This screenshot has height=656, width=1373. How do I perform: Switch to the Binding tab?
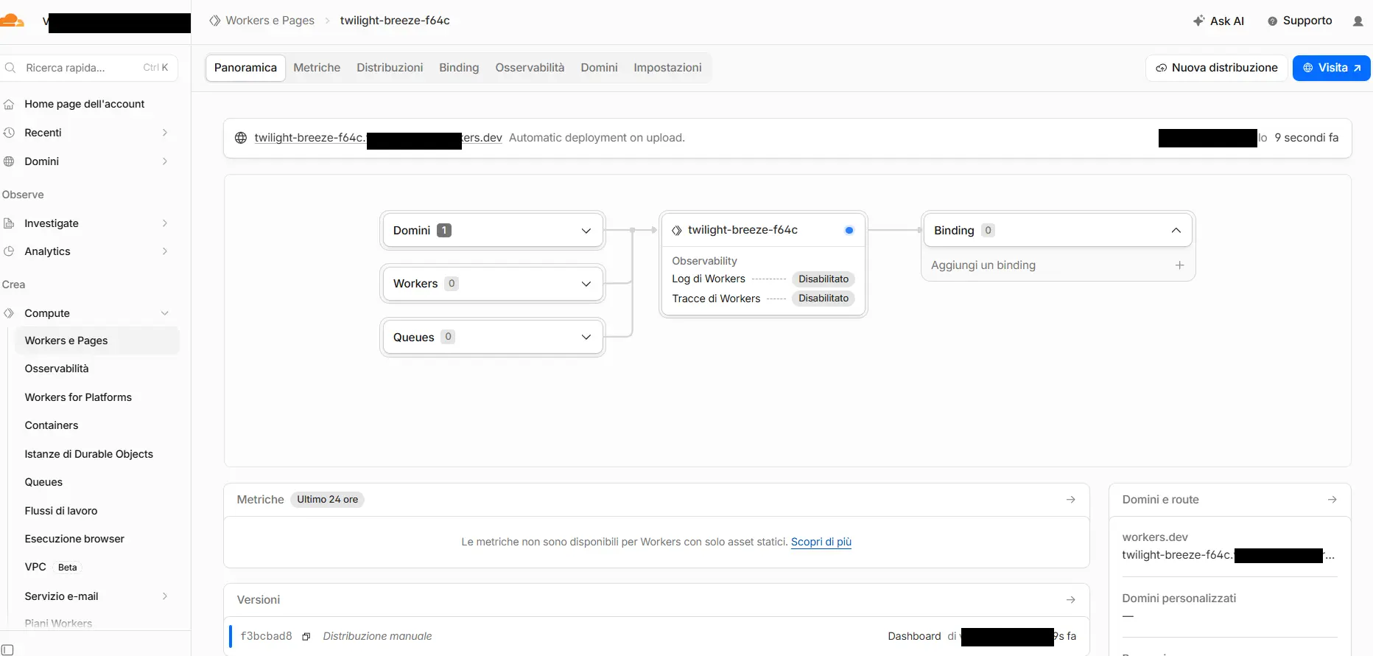pos(459,68)
